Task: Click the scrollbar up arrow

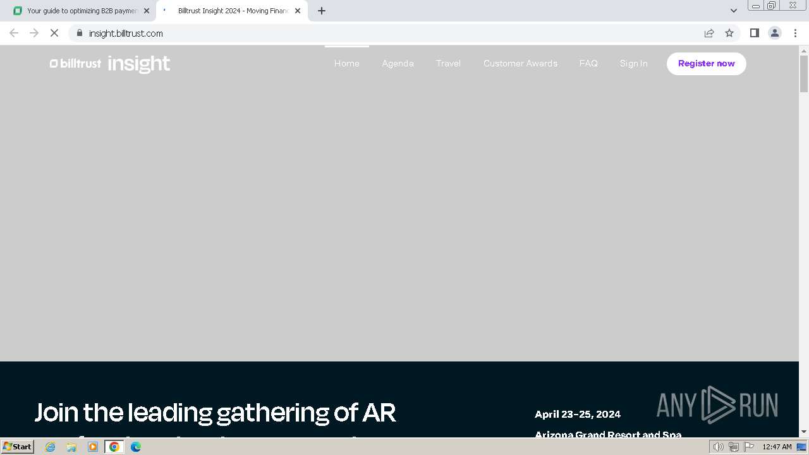Action: 804,50
